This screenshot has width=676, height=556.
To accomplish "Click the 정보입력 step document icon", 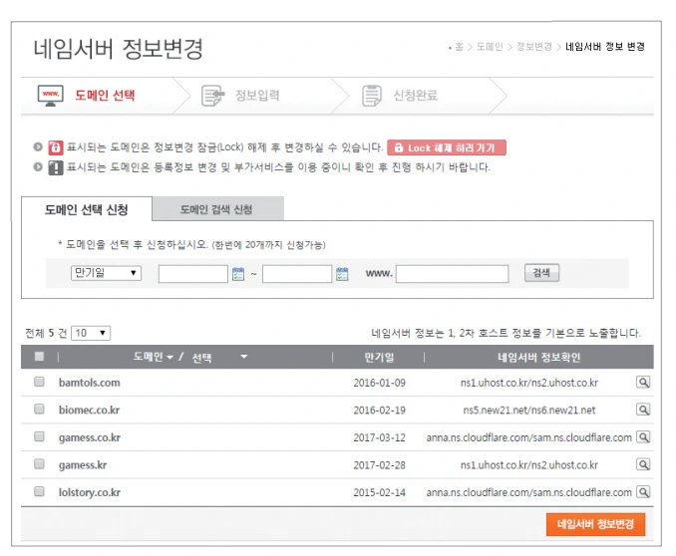I will pyautogui.click(x=213, y=96).
